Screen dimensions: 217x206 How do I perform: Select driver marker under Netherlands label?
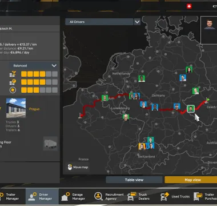point(142,78)
